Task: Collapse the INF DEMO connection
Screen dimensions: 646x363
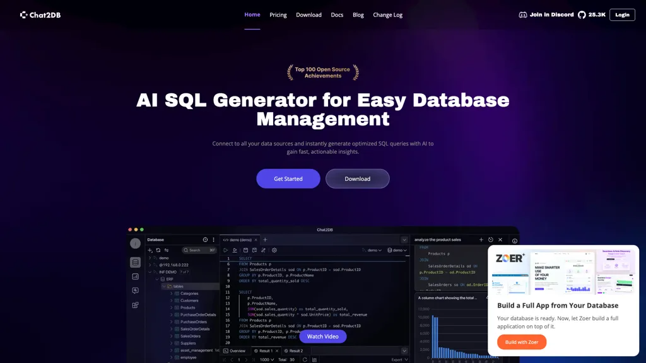Action: [150, 272]
